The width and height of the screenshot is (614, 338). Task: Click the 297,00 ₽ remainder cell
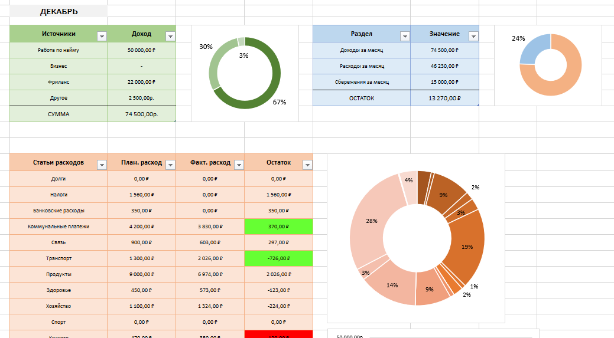279,242
